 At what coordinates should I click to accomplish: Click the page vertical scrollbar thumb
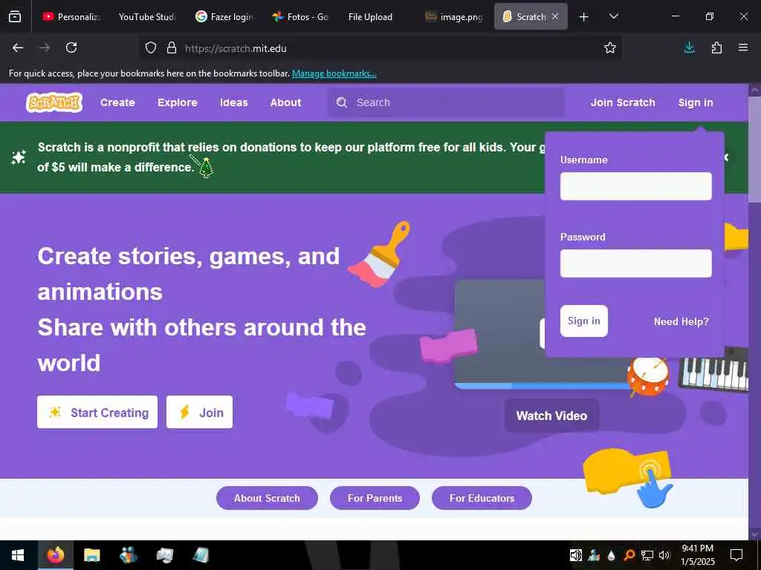click(755, 148)
